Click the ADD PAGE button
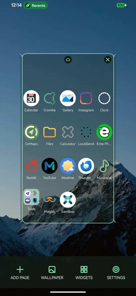Viewport: 136px width, 296px height. [20, 273]
